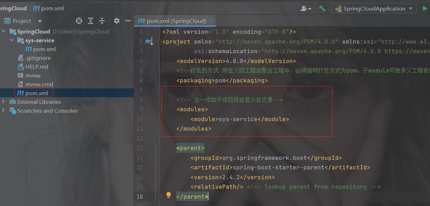Click the Expand All icon in Project panel
The width and height of the screenshot is (430, 206).
(x=91, y=21)
